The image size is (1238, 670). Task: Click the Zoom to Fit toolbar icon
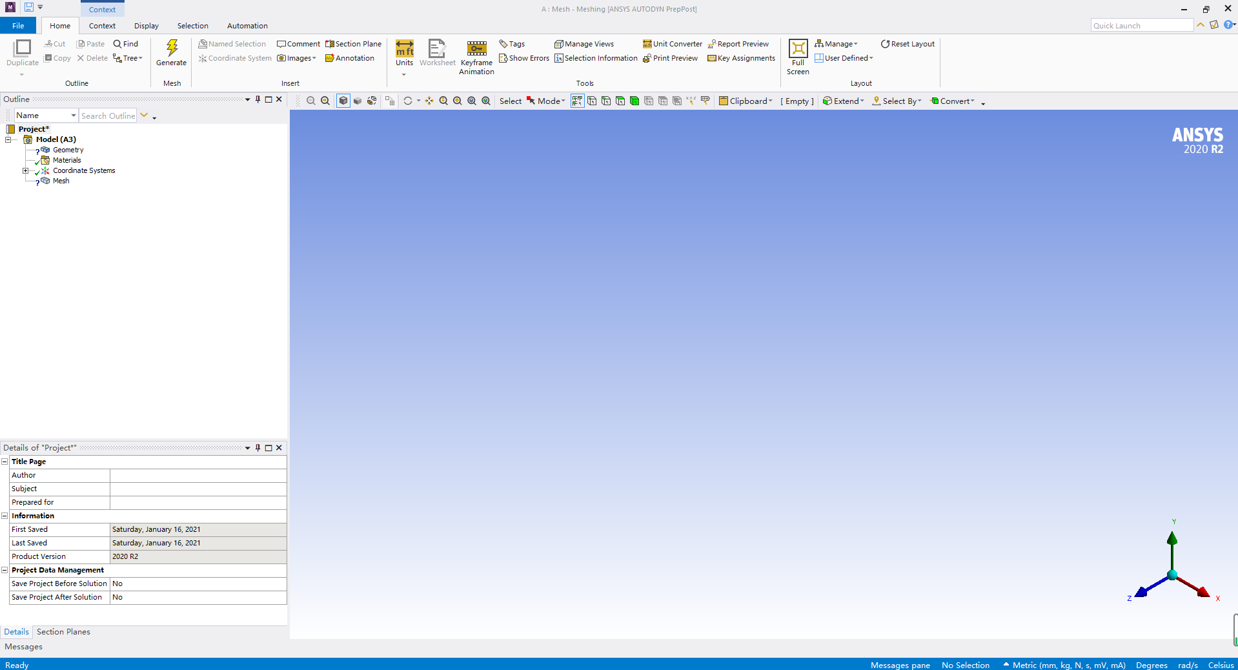[472, 101]
